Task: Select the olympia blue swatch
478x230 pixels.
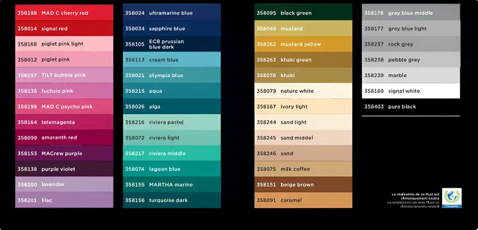Action: coord(172,75)
